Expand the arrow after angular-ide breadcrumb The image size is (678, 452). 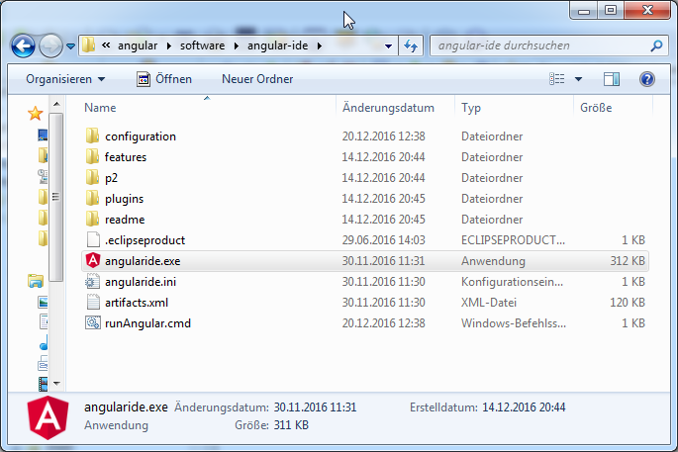pos(319,45)
